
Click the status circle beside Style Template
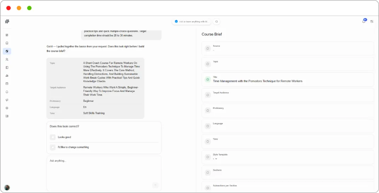[x=208, y=157]
